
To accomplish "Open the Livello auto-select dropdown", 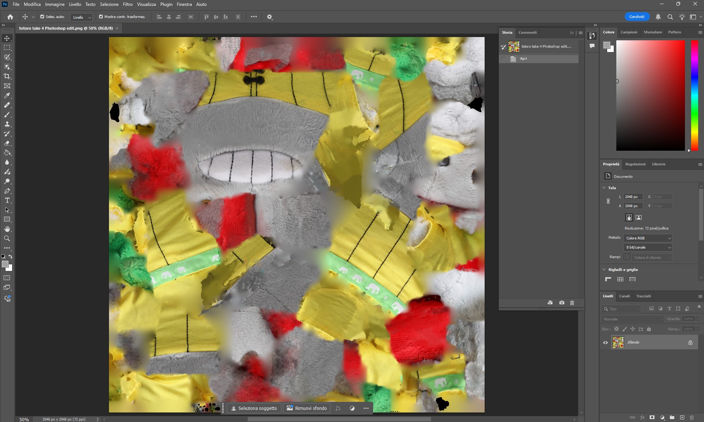I will click(81, 17).
